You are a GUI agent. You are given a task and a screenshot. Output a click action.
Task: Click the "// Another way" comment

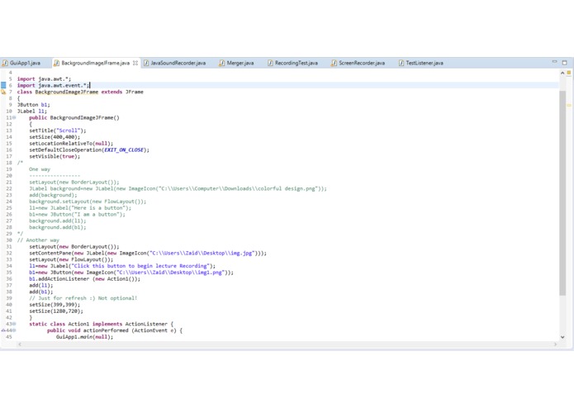(x=38, y=240)
